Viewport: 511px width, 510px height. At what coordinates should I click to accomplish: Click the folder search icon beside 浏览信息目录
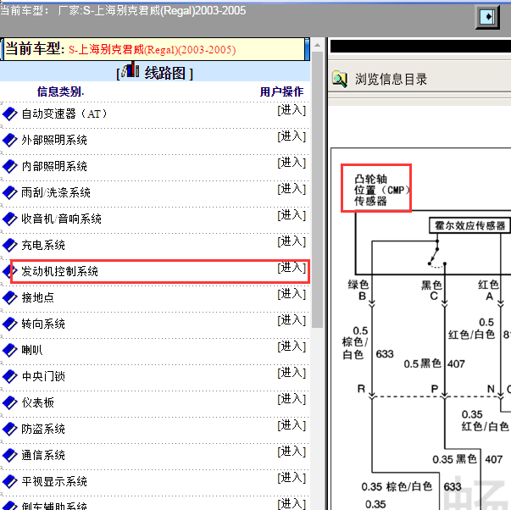(340, 79)
